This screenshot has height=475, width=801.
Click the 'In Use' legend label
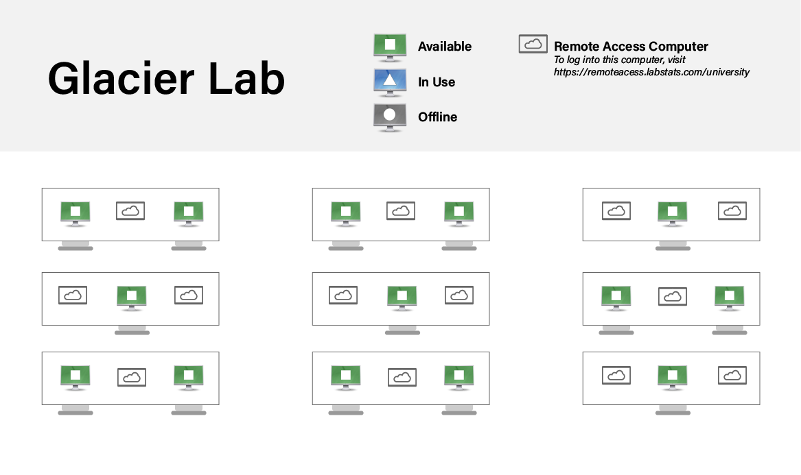tap(437, 82)
